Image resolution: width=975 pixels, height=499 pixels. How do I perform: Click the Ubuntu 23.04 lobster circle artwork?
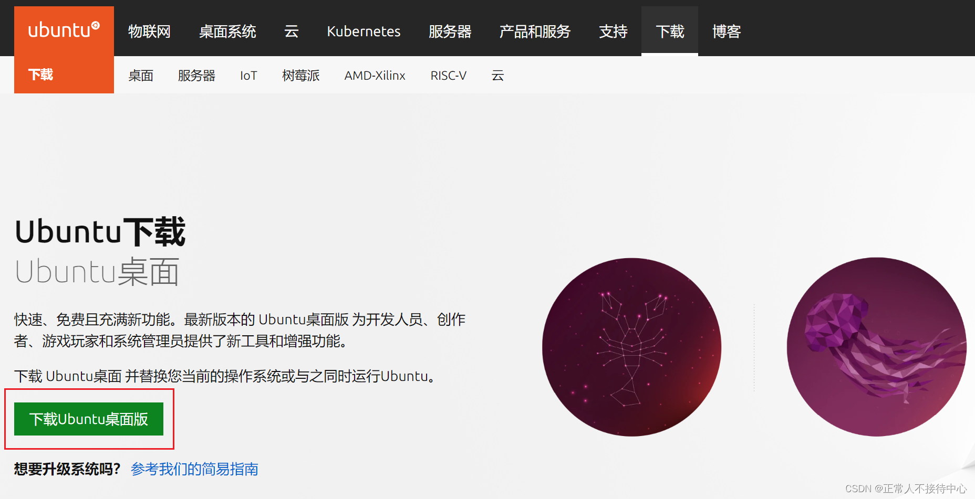[632, 347]
